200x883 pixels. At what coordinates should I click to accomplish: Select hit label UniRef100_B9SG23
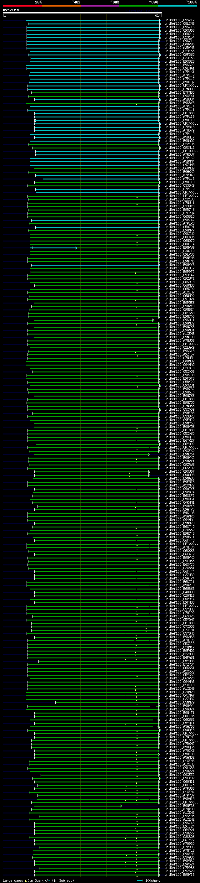pos(179,62)
